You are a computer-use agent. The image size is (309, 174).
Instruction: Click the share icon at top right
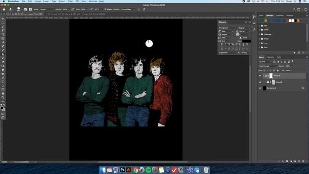[x=306, y=9]
